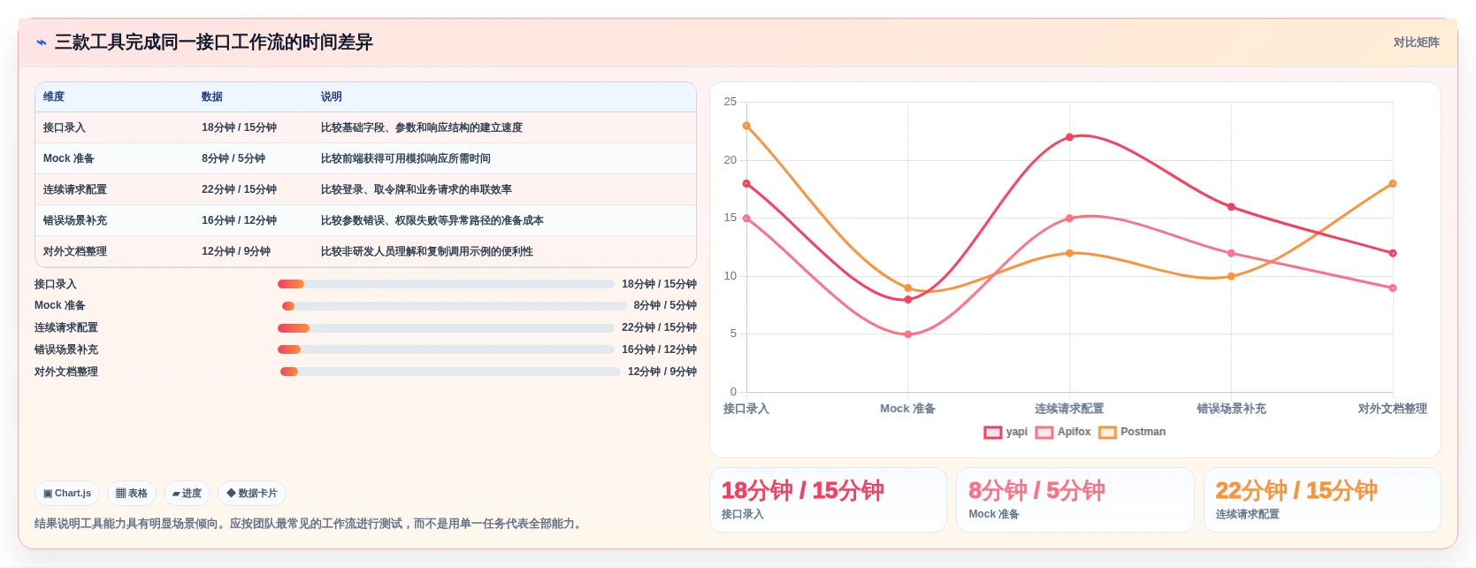Click the 错误场景补充 progress bar
The height and width of the screenshot is (568, 1476).
pos(446,349)
